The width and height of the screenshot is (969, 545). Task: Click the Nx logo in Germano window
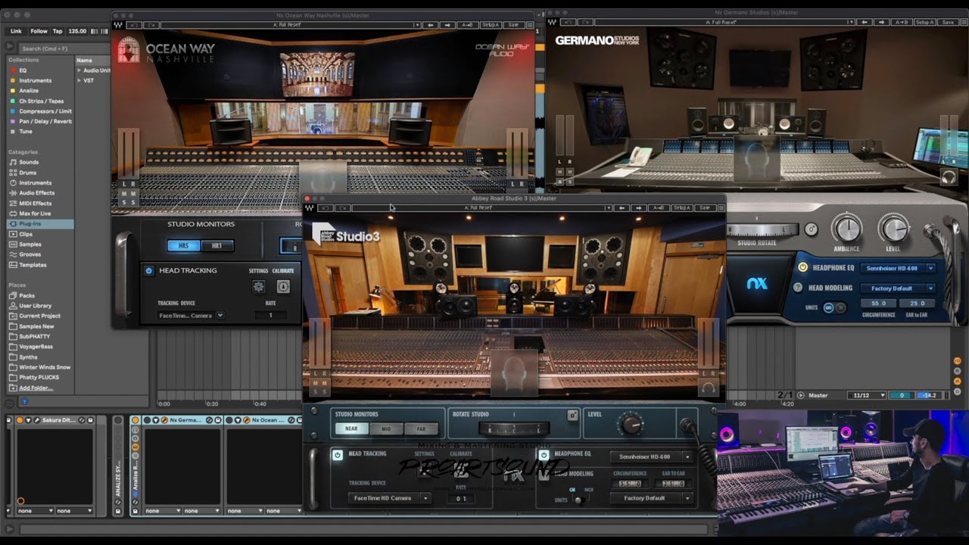(x=757, y=284)
